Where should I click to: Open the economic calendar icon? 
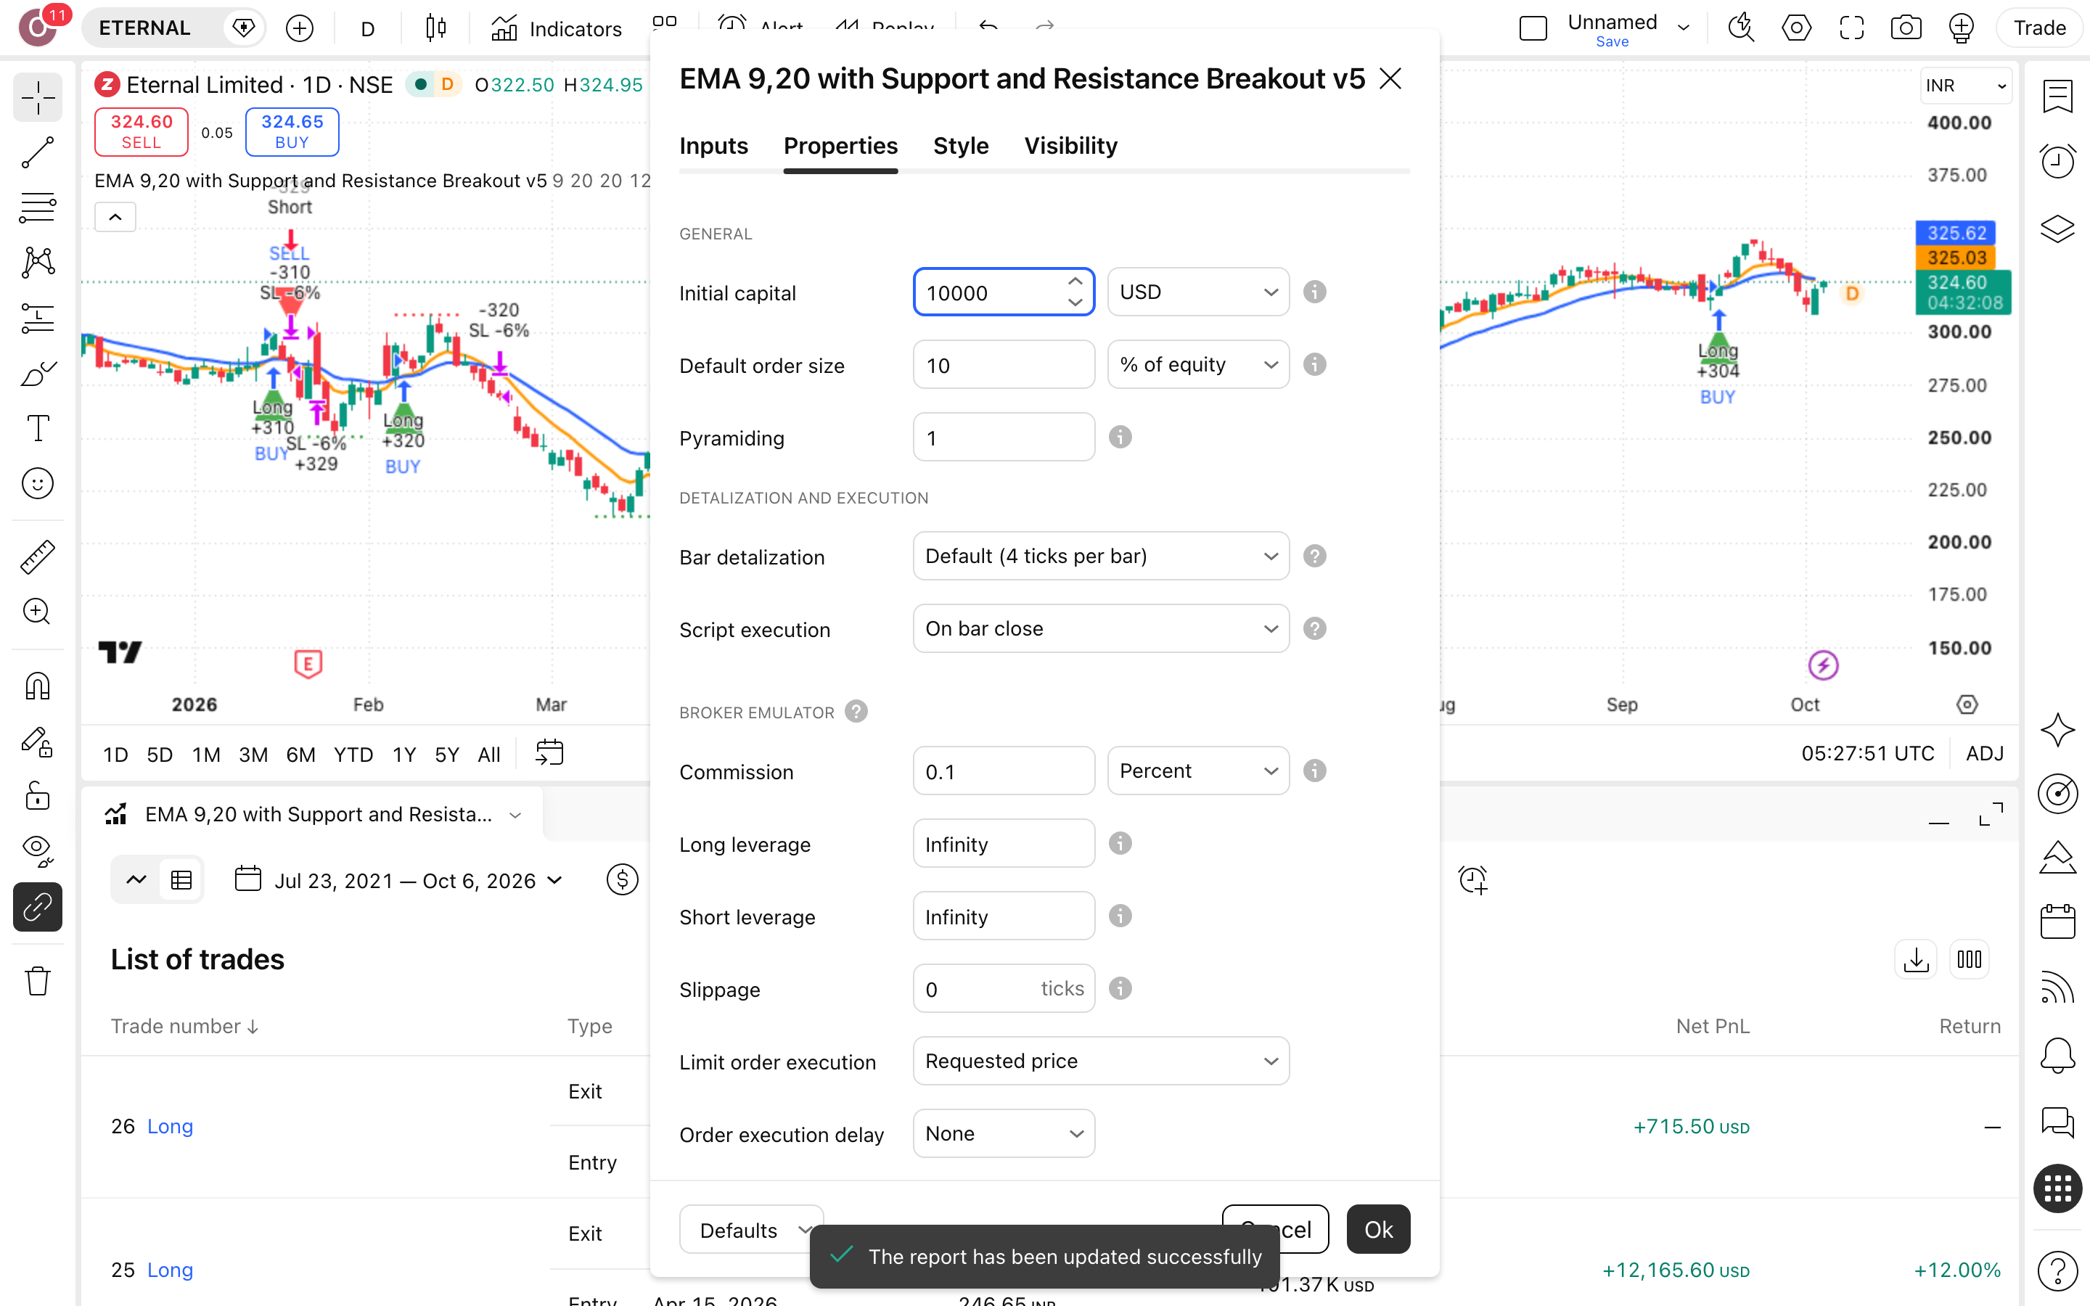tap(2058, 921)
